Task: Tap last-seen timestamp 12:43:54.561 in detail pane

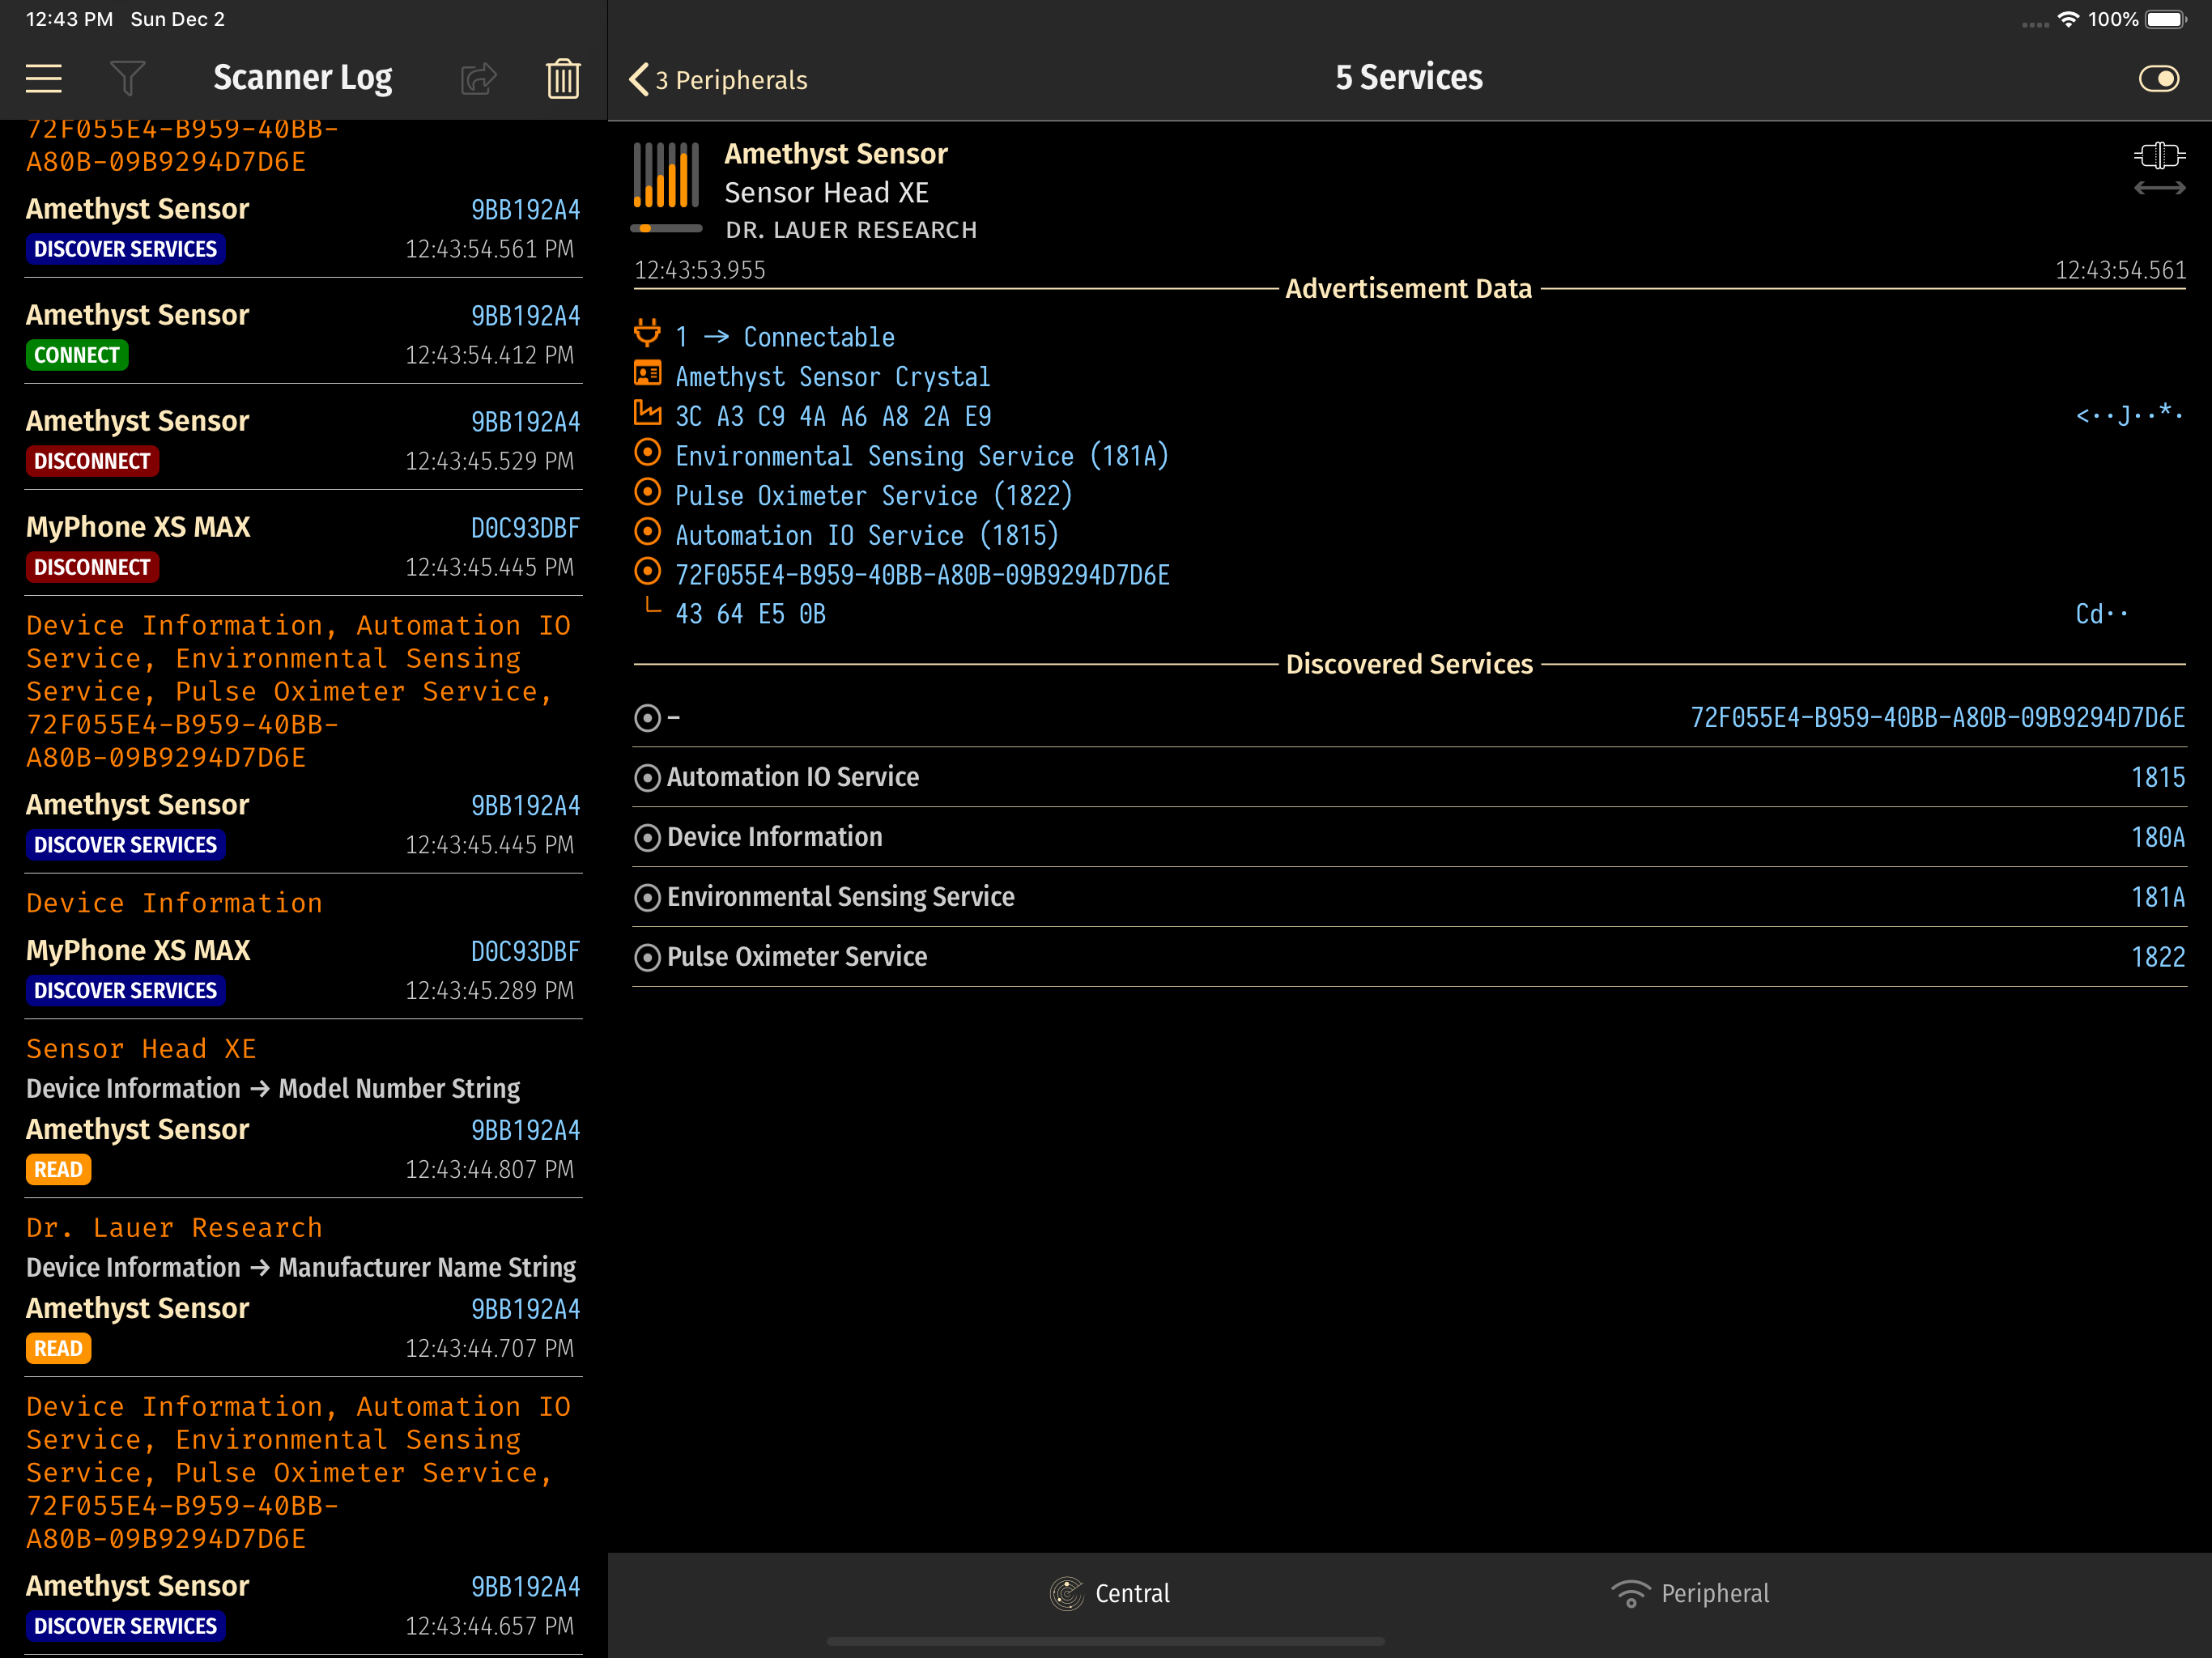Action: (x=2120, y=270)
